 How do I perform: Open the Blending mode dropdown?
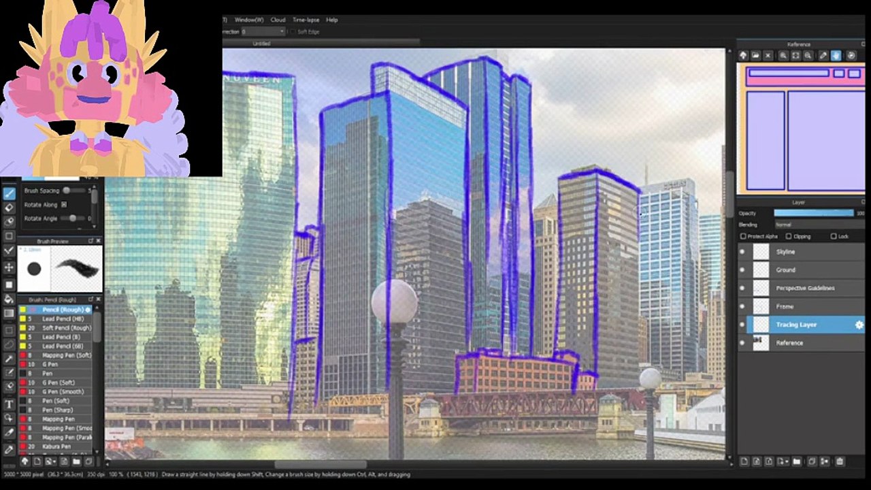819,225
